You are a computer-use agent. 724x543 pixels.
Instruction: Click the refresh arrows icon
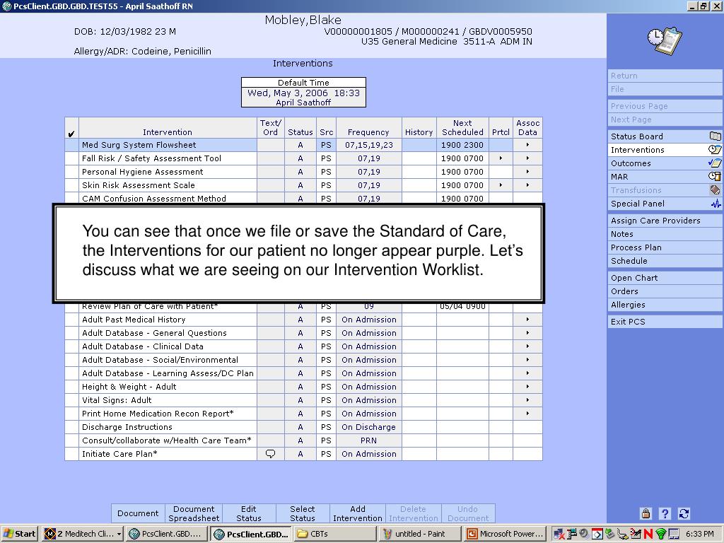(684, 513)
